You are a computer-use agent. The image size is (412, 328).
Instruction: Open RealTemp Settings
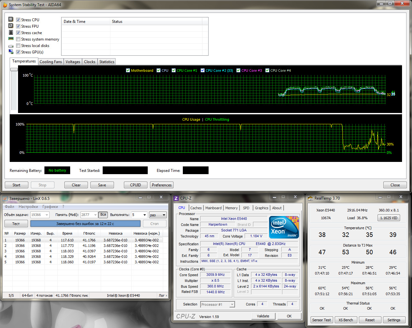(x=394, y=320)
